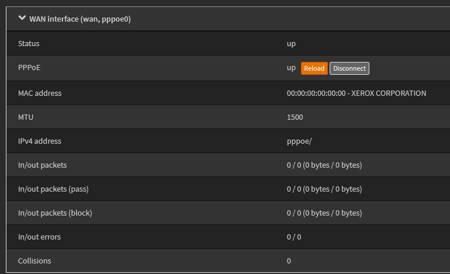Select the MAC address label
This screenshot has width=450, height=274.
coord(40,93)
